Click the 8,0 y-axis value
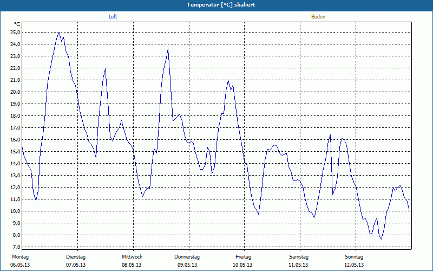Image resolution: width=433 pixels, height=271 pixels. click(x=16, y=235)
